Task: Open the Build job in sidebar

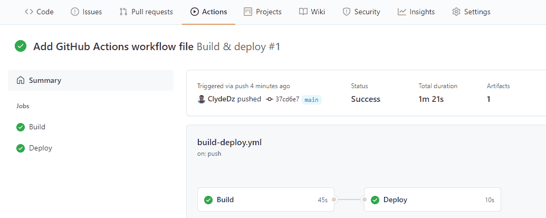Action: 37,127
